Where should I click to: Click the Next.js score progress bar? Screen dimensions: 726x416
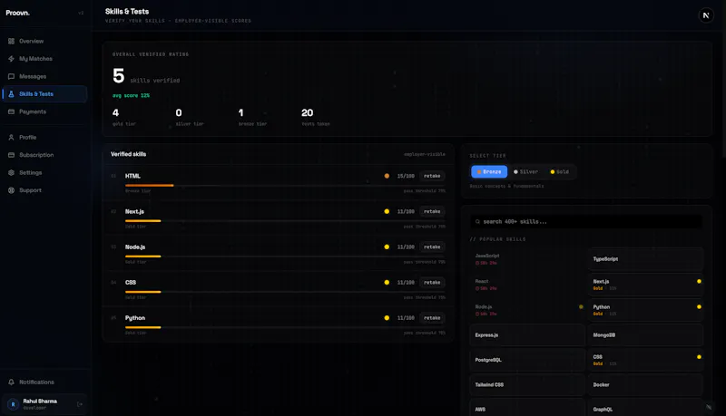pyautogui.click(x=285, y=221)
